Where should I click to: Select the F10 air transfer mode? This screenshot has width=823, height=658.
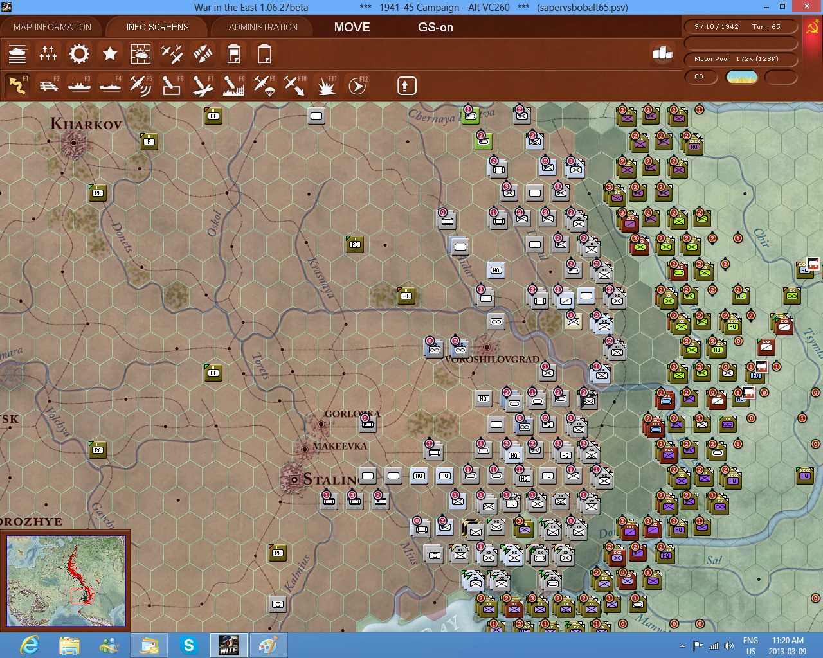(295, 85)
